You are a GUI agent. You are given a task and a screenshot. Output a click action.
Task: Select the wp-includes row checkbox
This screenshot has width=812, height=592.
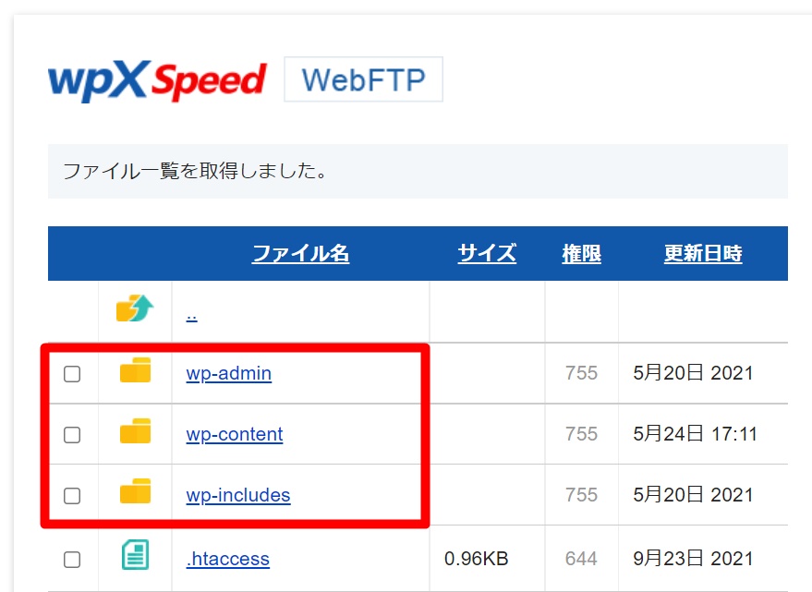click(x=72, y=496)
